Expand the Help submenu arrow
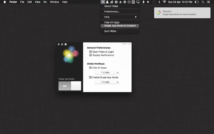The width and height of the screenshot is (214, 134). coord(136,17)
